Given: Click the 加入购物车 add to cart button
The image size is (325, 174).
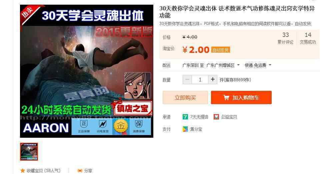Looking at the screenshot, I should coord(241,97).
